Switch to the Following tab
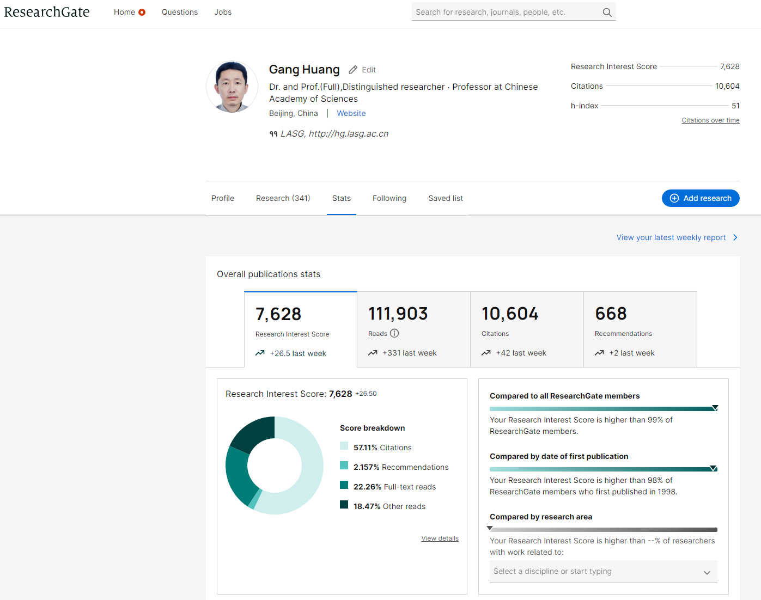 pyautogui.click(x=389, y=198)
